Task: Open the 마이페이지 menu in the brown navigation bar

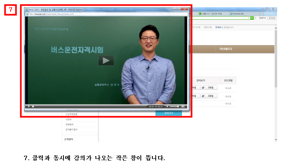Action: (x=226, y=49)
